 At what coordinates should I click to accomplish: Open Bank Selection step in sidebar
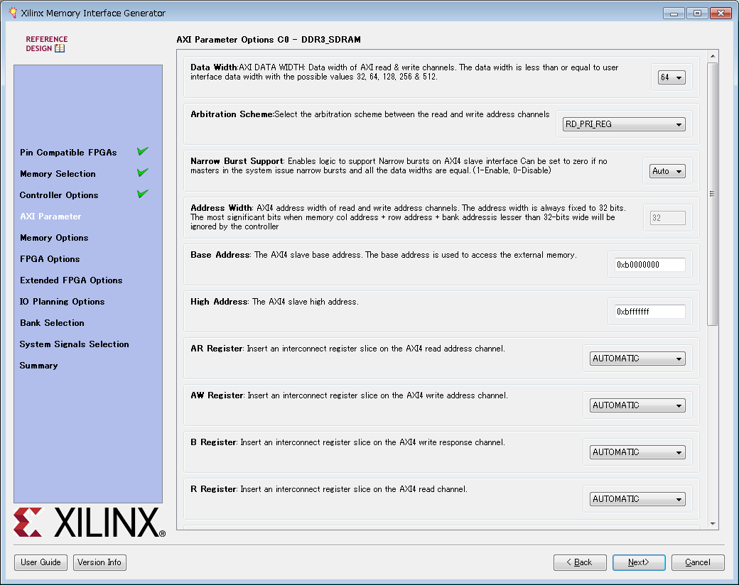click(52, 323)
